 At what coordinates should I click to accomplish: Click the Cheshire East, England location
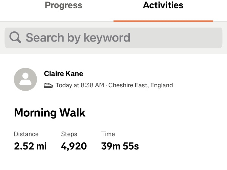tap(141, 85)
